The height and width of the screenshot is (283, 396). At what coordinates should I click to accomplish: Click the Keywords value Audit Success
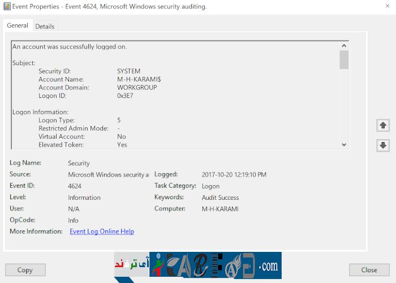[220, 198]
